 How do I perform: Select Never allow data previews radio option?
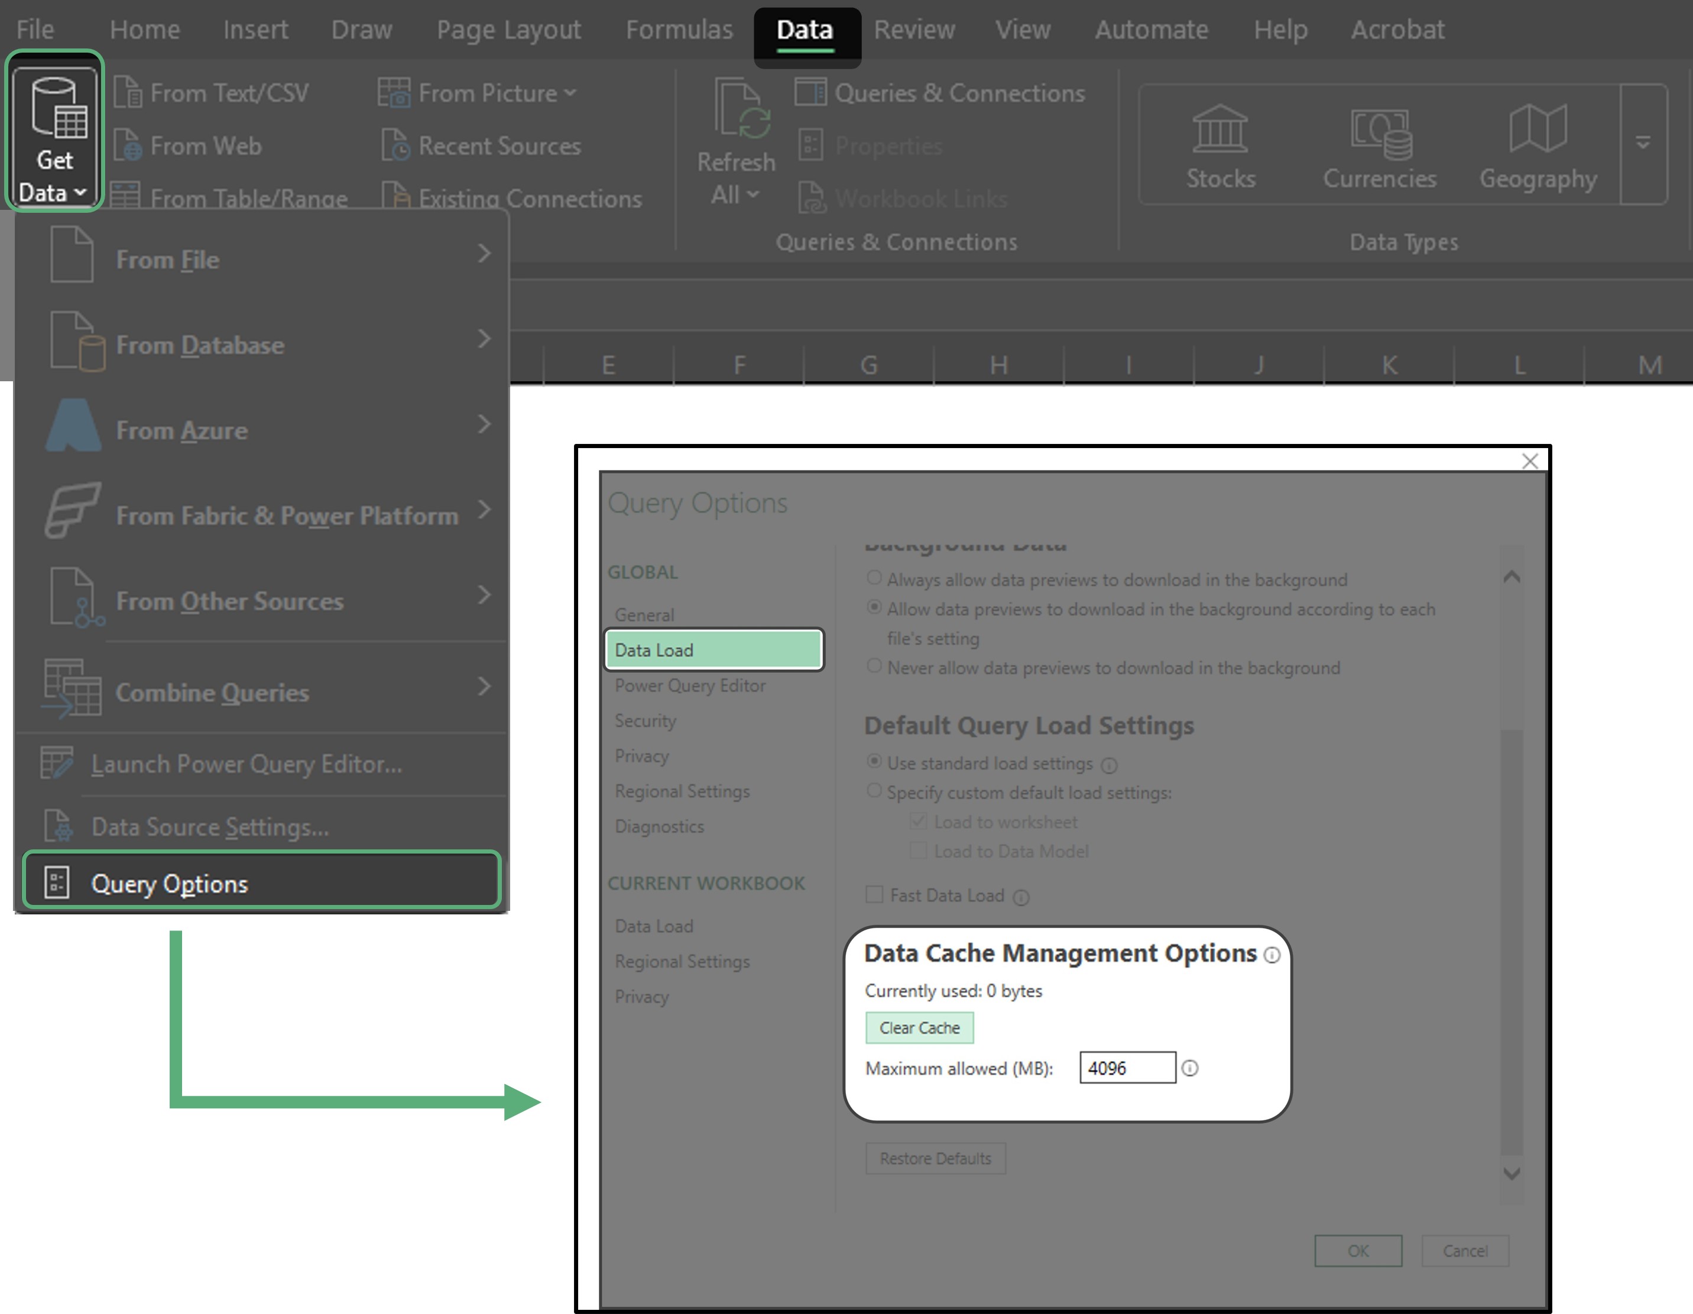[874, 667]
